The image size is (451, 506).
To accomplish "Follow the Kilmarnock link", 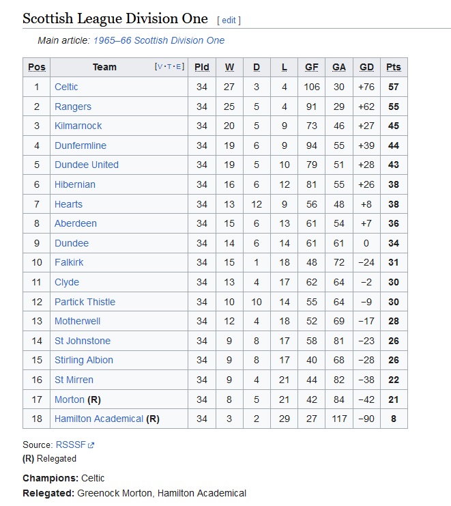I will point(78,126).
